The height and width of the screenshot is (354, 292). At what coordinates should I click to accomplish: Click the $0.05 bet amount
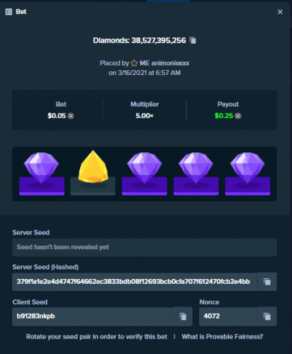[57, 116]
